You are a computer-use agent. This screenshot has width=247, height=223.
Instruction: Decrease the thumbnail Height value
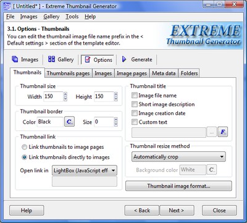point(116,99)
